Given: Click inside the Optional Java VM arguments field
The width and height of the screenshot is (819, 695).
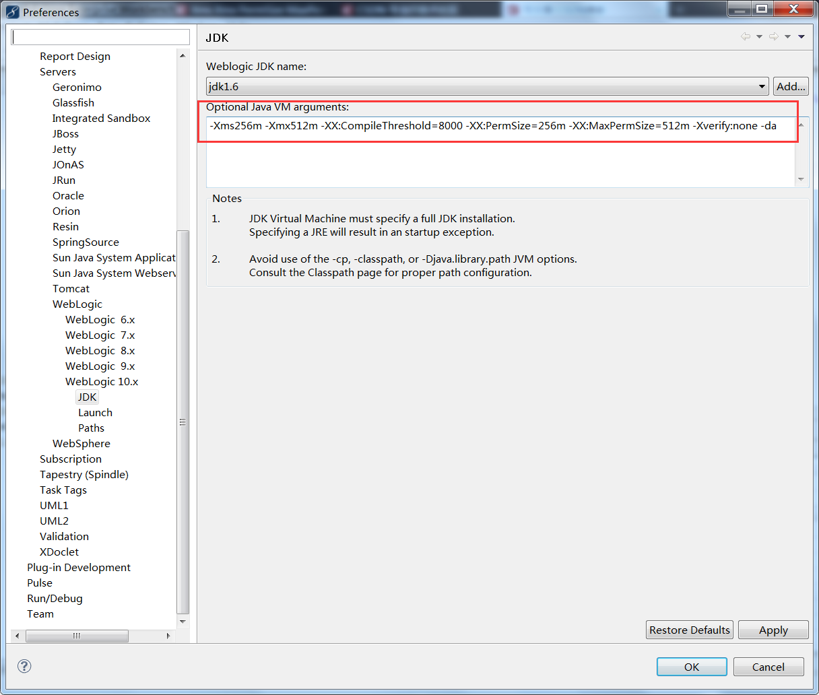Looking at the screenshot, I should (x=500, y=152).
